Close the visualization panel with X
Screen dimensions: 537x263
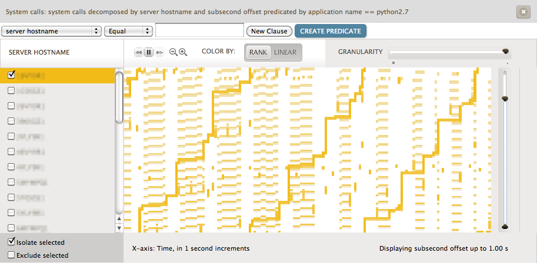pyautogui.click(x=522, y=11)
